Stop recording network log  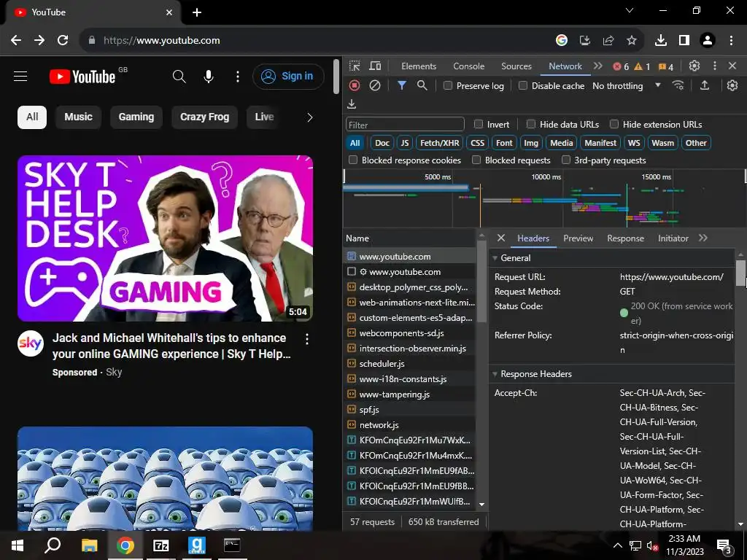[x=355, y=85]
